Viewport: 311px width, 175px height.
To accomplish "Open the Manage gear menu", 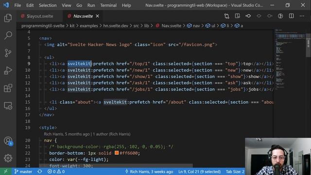I will tap(8, 158).
